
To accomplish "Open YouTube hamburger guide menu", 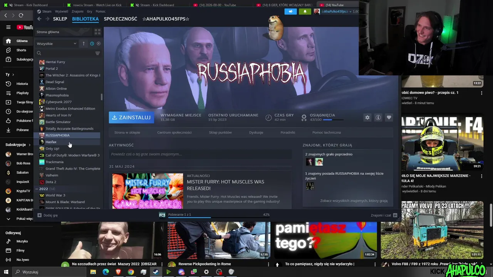I will pos(8,27).
